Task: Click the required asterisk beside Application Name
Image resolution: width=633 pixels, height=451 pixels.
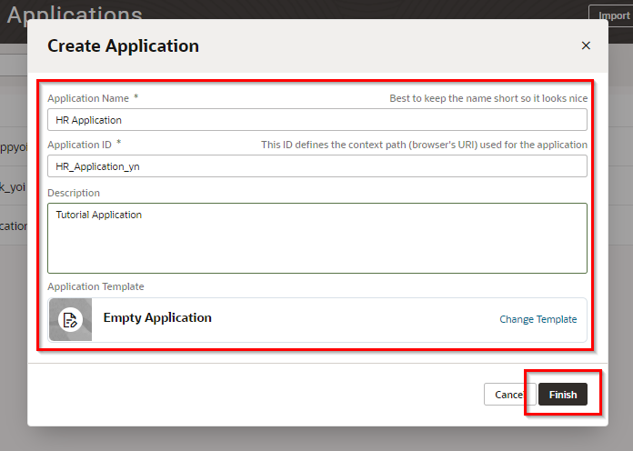Action: coord(136,96)
